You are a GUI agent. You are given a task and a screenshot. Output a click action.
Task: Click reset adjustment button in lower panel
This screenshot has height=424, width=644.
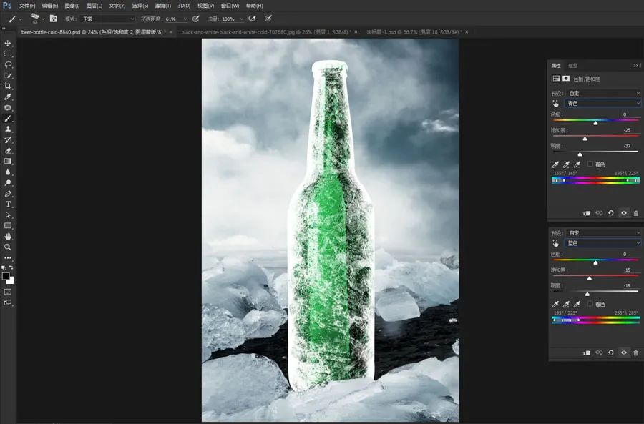tap(611, 352)
